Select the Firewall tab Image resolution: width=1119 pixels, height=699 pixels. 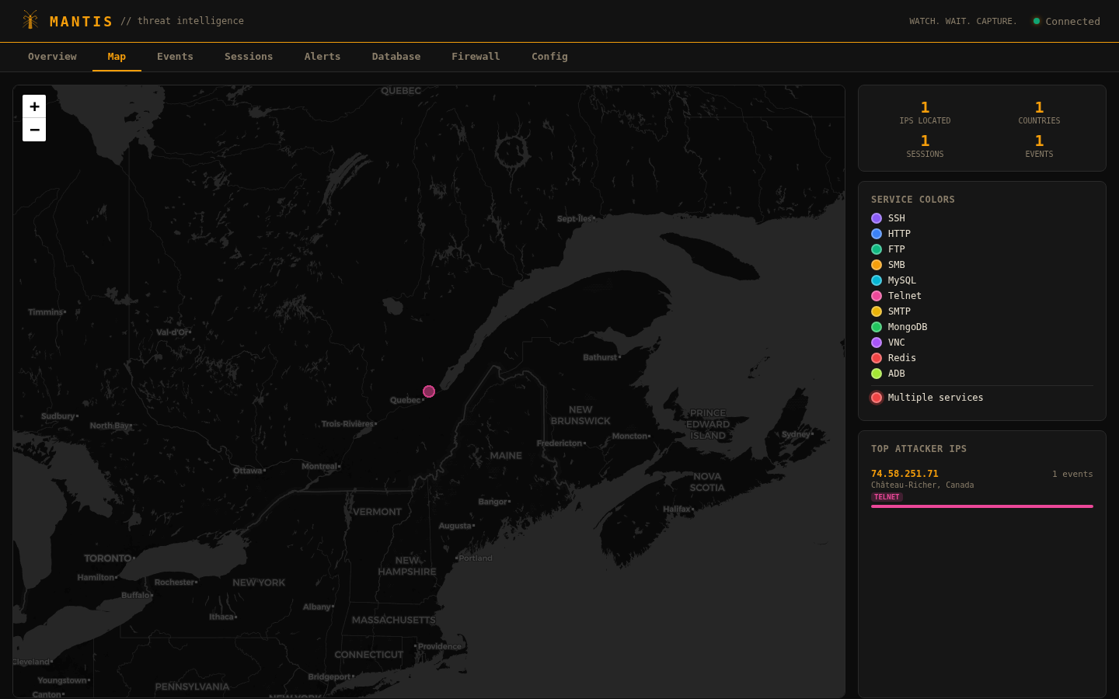tap(476, 57)
